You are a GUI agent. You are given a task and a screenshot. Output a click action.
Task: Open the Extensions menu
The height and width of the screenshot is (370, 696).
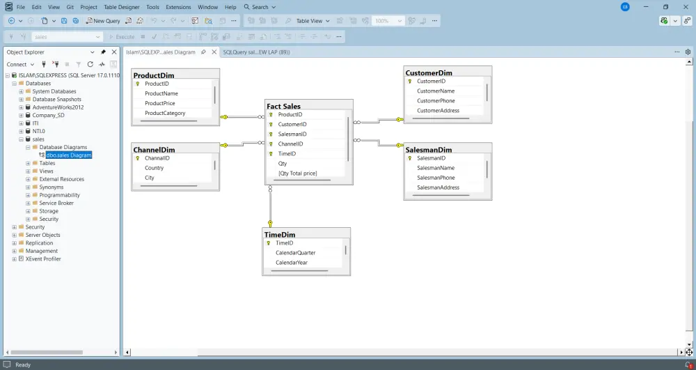178,7
